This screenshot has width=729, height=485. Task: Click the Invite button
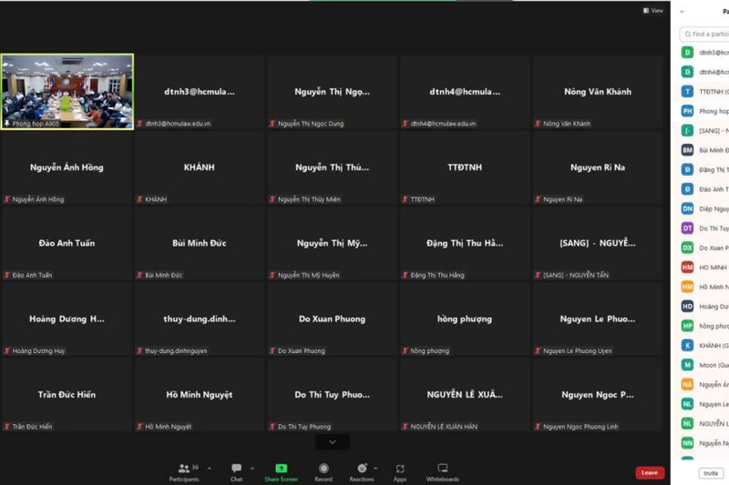pyautogui.click(x=711, y=473)
